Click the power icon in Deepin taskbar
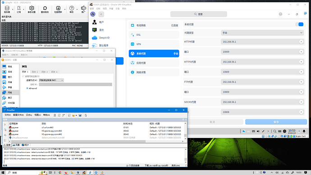 tap(284, 131)
